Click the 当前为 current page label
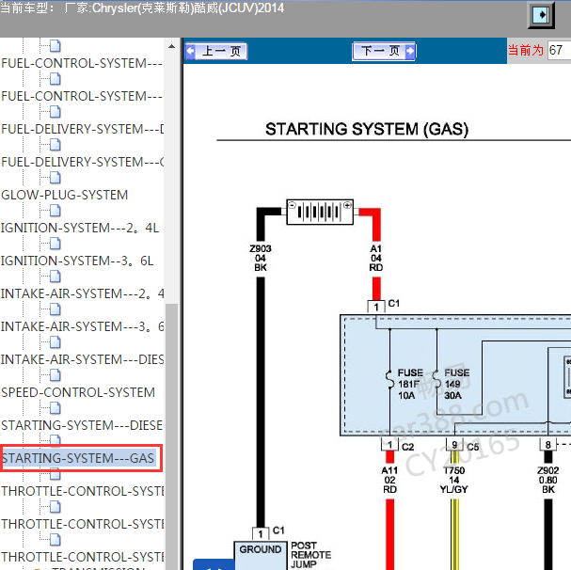This screenshot has width=571, height=570. click(526, 50)
